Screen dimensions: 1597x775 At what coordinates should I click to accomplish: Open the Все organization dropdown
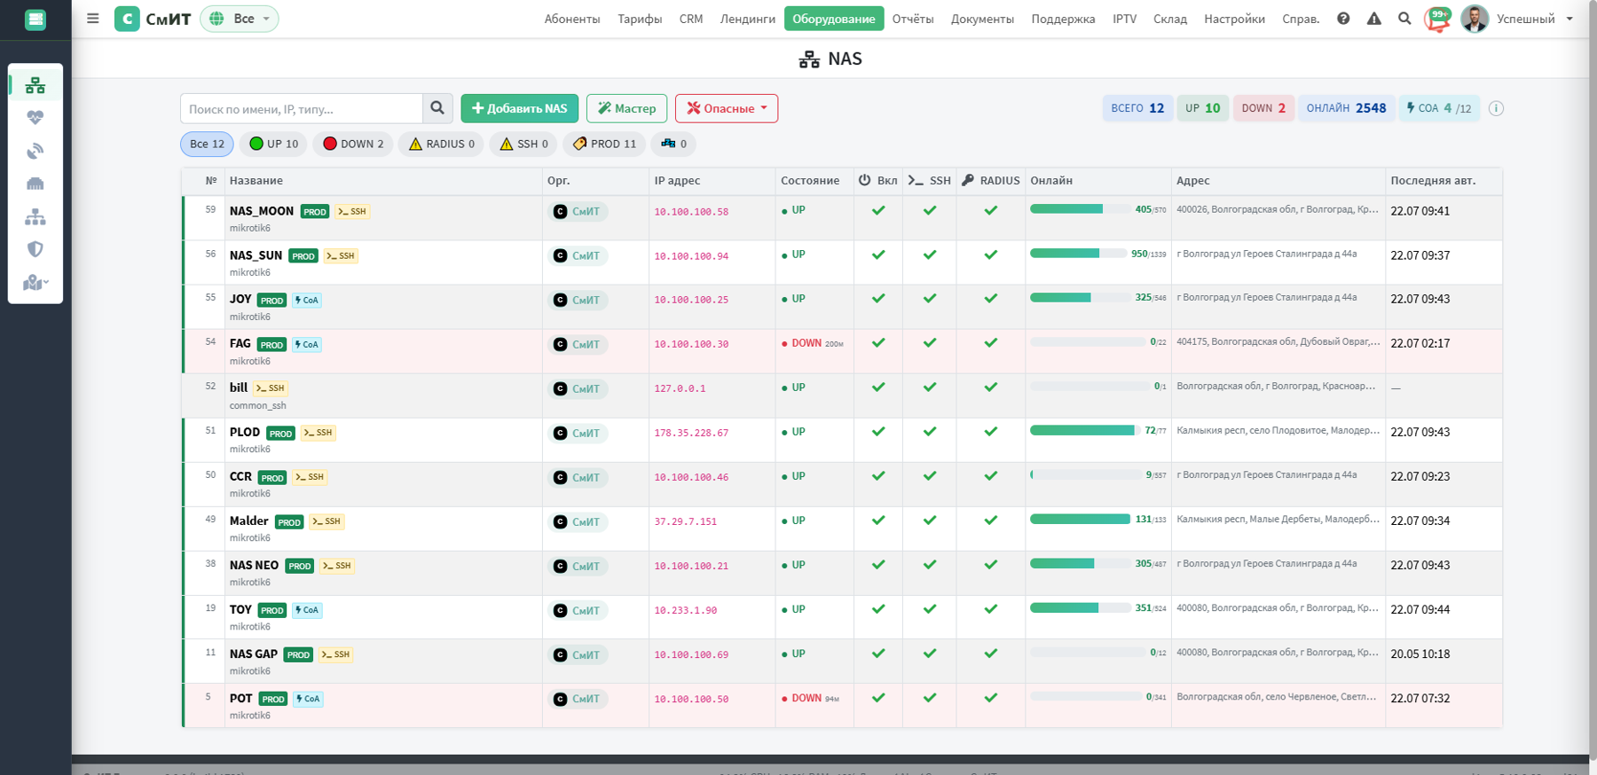pyautogui.click(x=240, y=19)
